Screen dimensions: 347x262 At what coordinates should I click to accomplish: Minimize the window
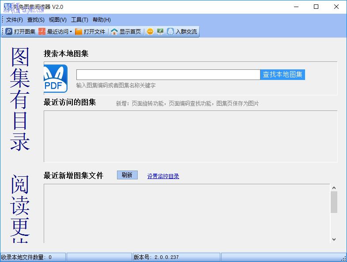296,7
